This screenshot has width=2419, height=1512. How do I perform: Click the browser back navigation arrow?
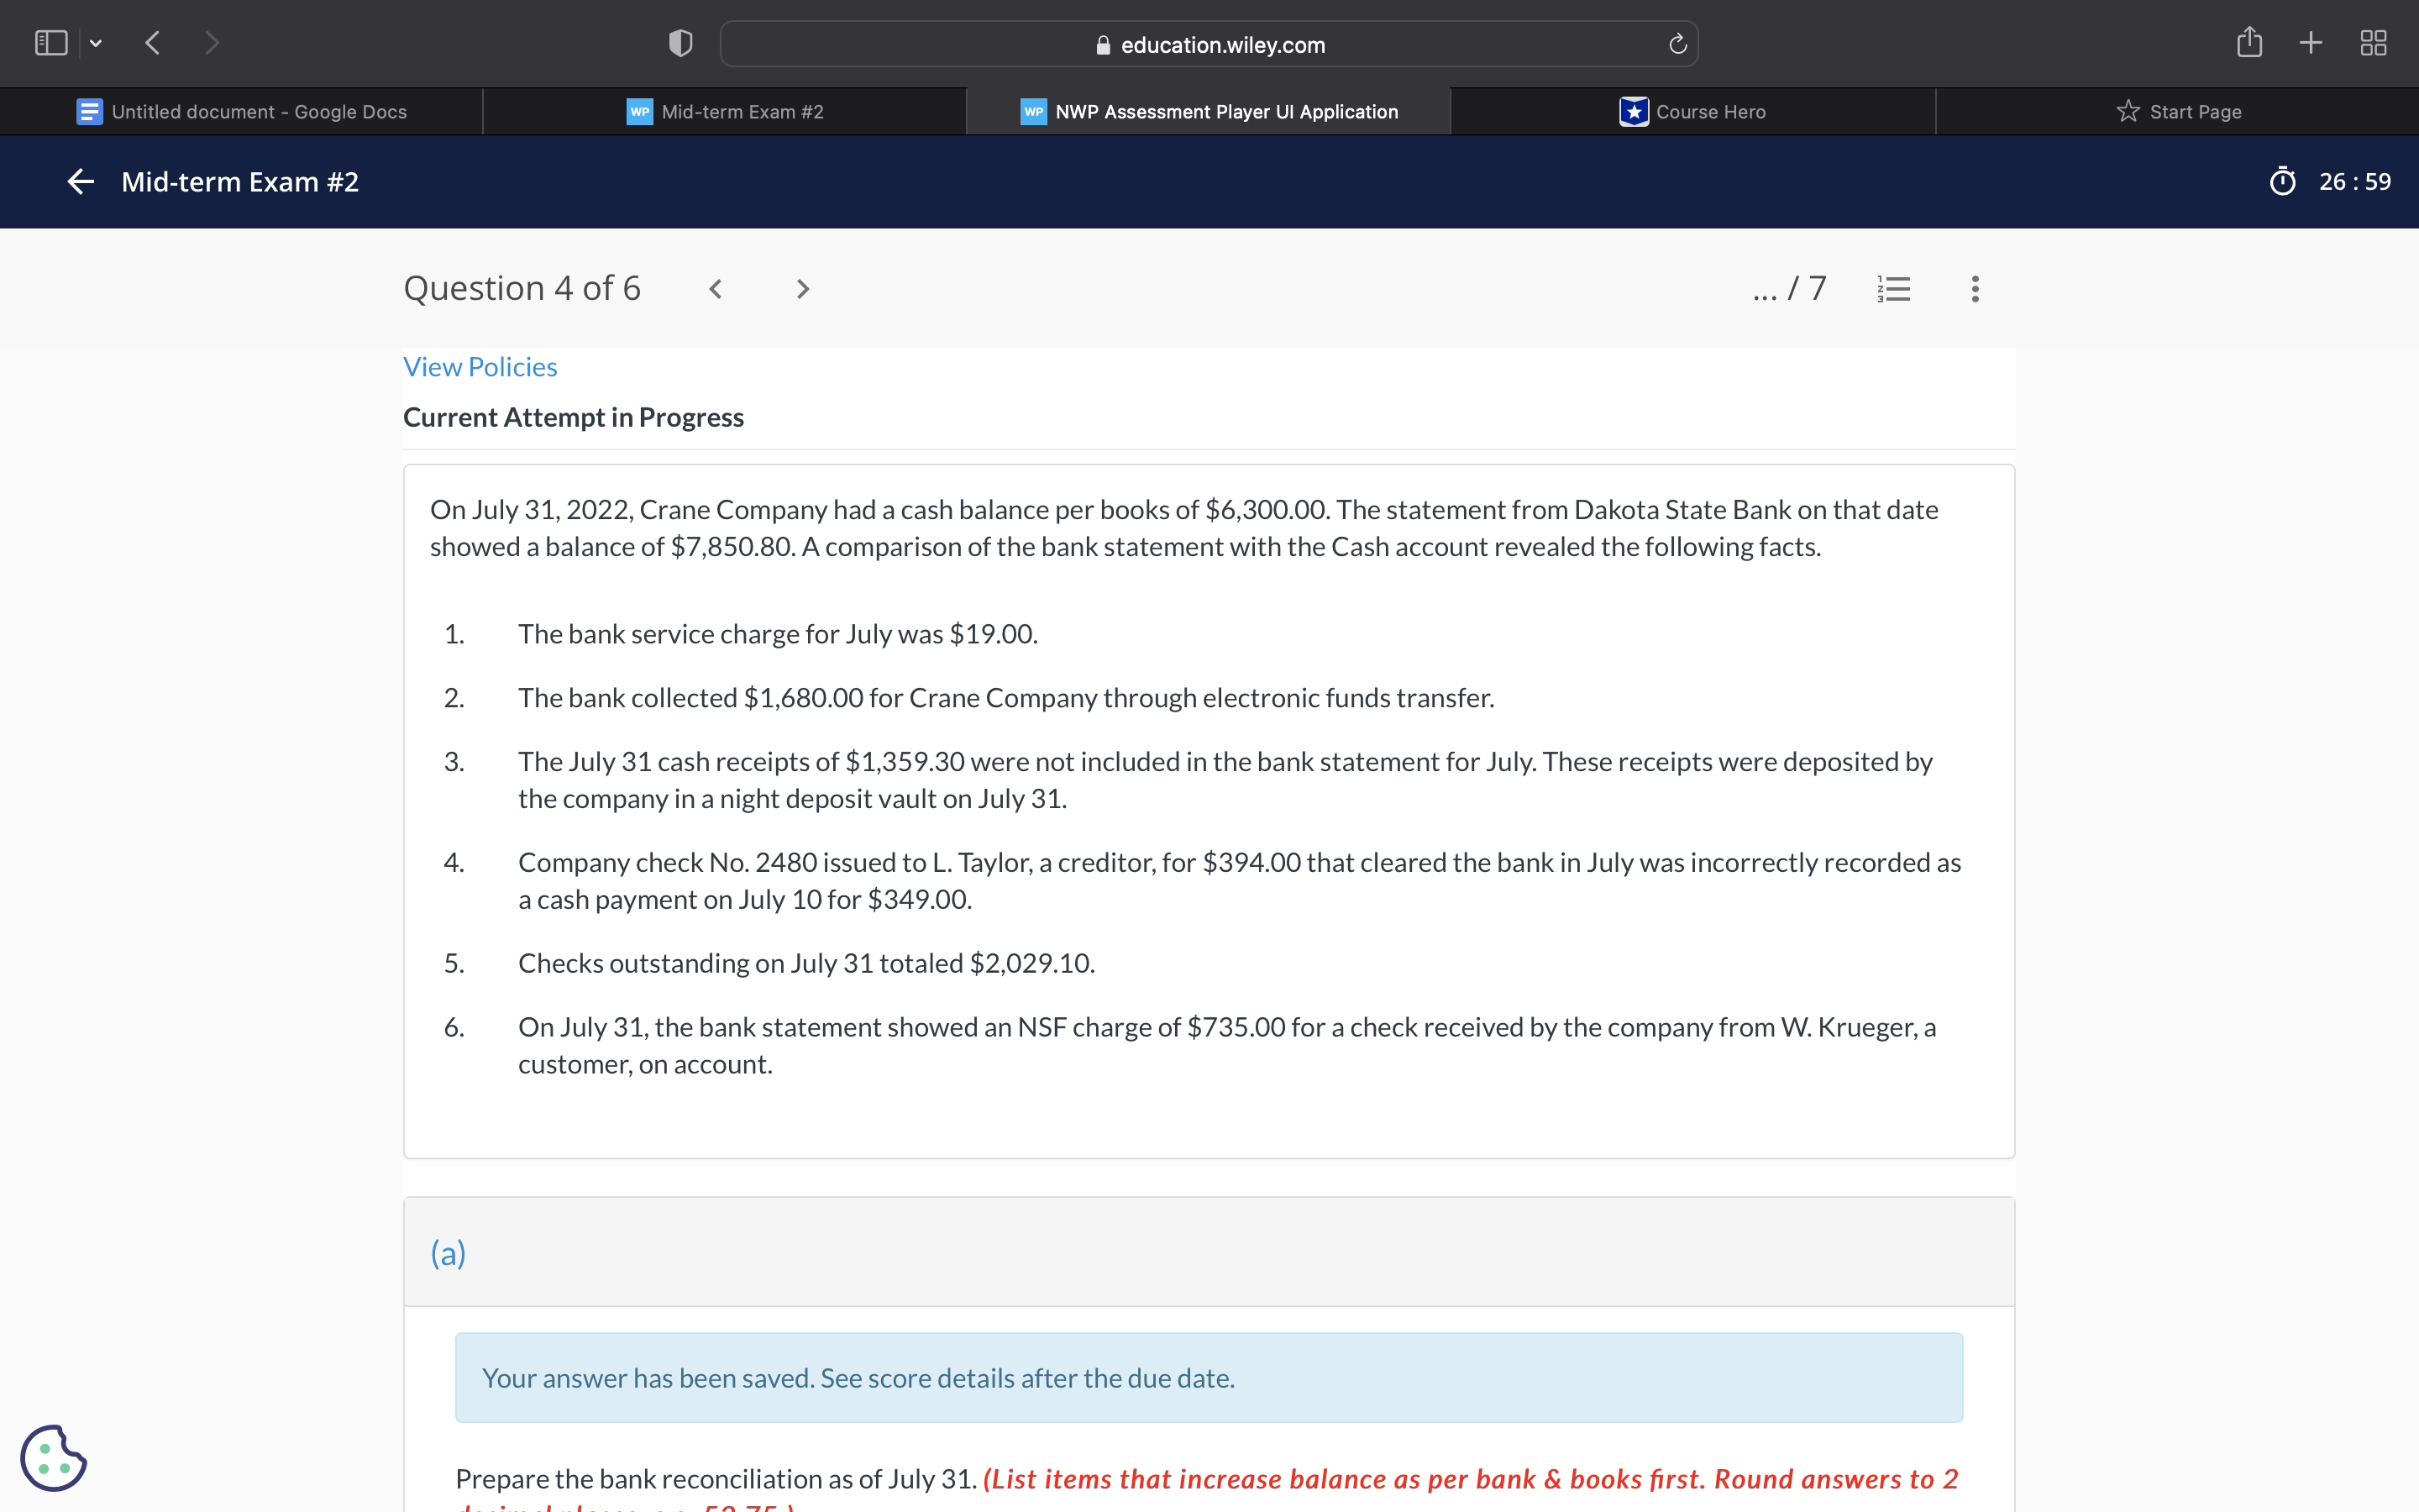tap(152, 43)
